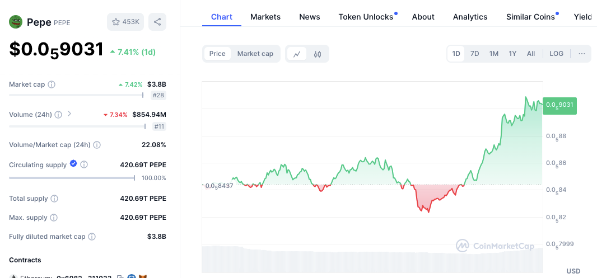Click the #11 volume rank badge

pos(158,126)
